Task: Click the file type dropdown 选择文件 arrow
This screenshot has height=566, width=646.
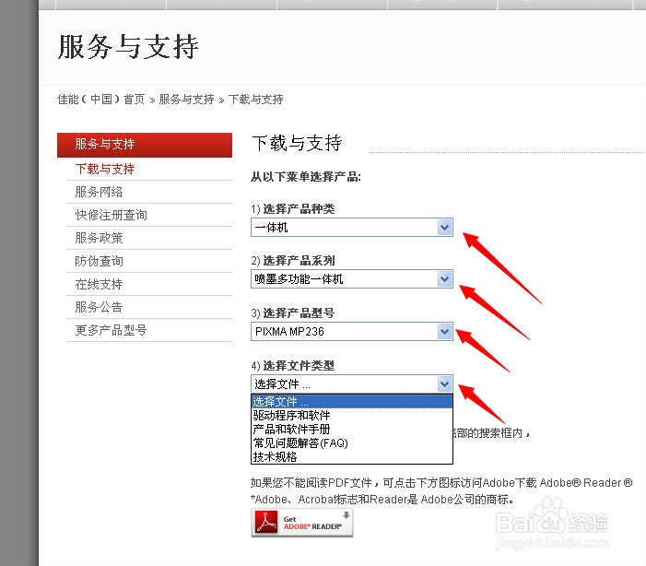Action: (x=444, y=384)
